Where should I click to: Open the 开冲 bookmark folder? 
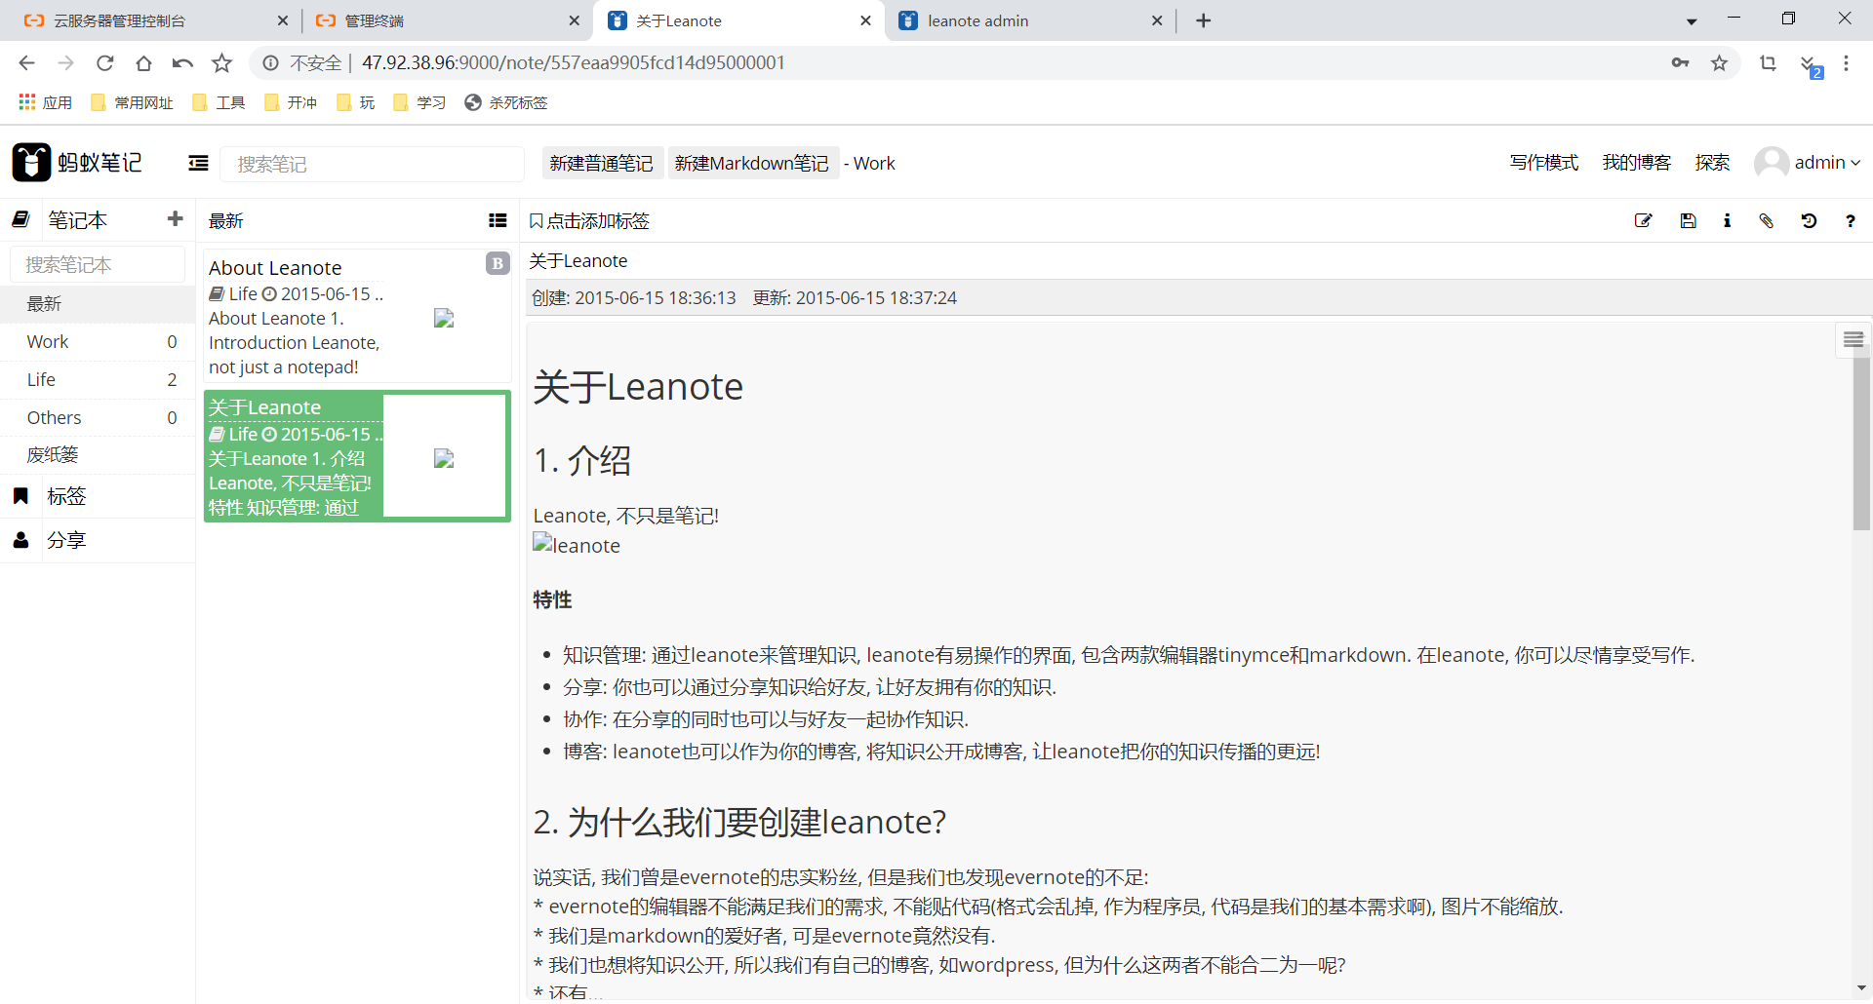(x=291, y=102)
